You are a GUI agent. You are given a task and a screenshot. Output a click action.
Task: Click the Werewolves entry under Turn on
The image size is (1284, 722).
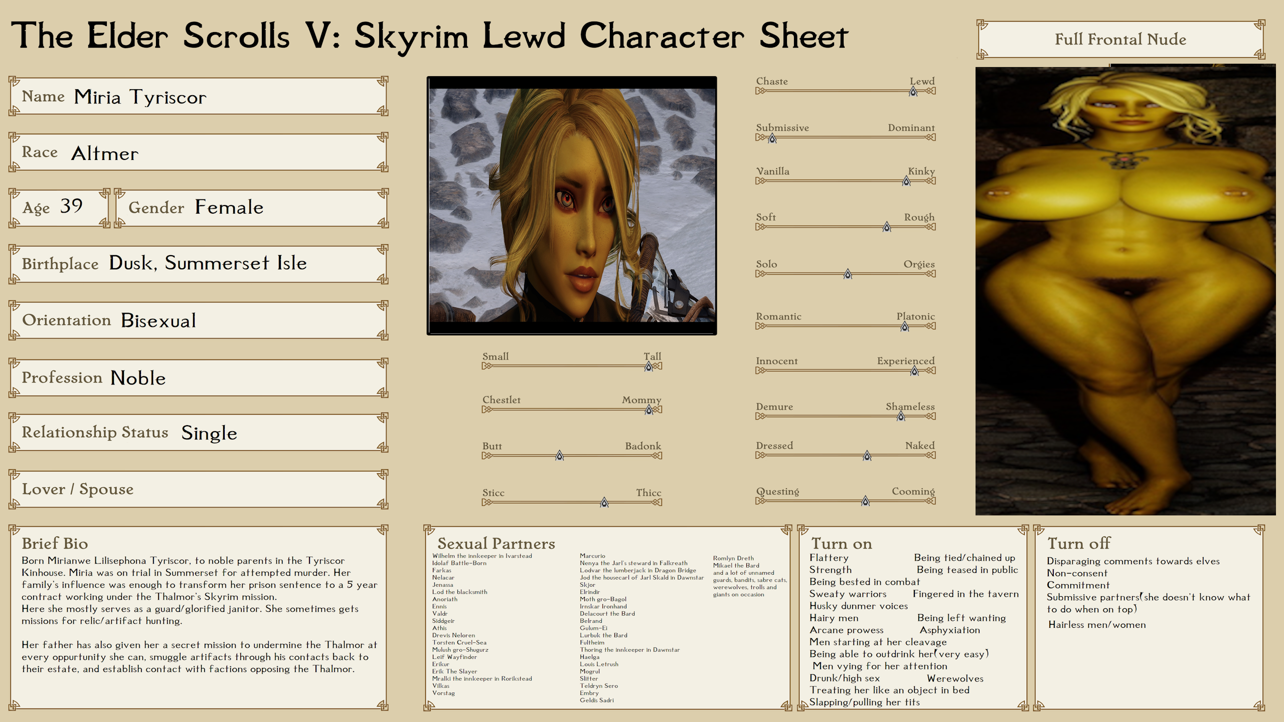click(x=955, y=678)
